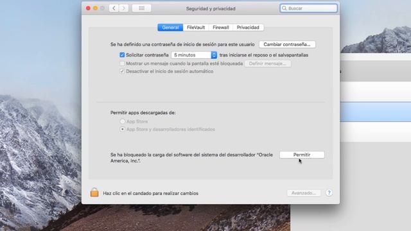
Task: Click the Avanzado button
Action: (304, 193)
